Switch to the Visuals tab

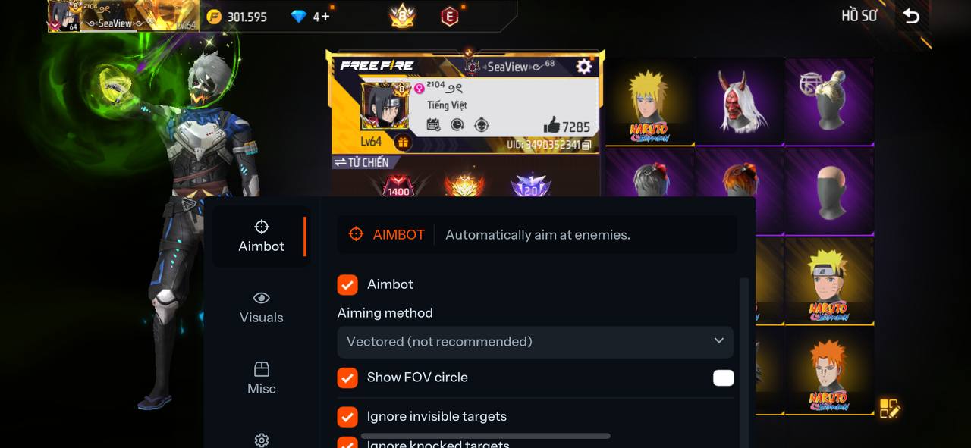pos(261,307)
